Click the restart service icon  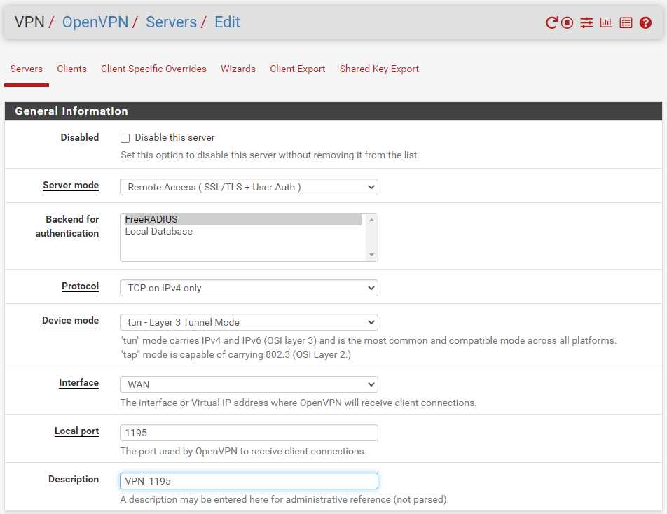coord(551,22)
